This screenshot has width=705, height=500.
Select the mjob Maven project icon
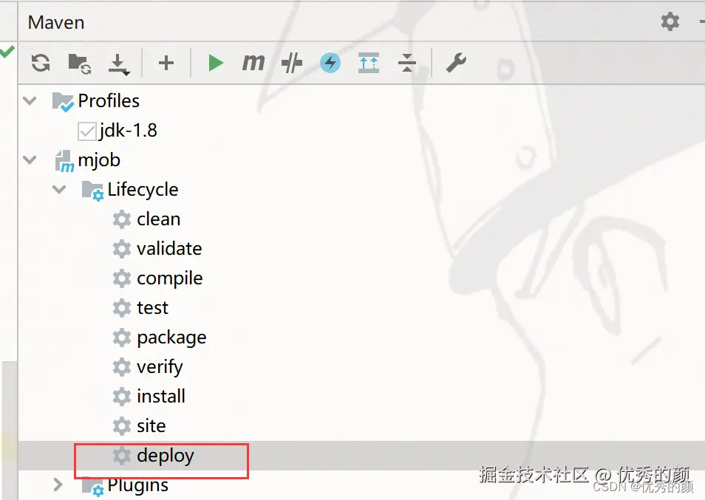tap(64, 161)
